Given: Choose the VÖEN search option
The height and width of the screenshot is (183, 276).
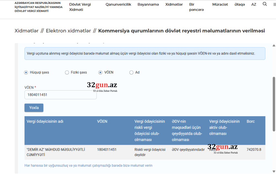Looking at the screenshot, I should point(100,73).
